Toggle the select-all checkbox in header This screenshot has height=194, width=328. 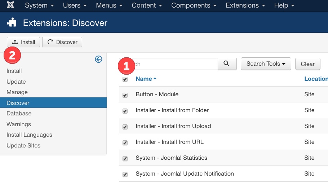[125, 79]
